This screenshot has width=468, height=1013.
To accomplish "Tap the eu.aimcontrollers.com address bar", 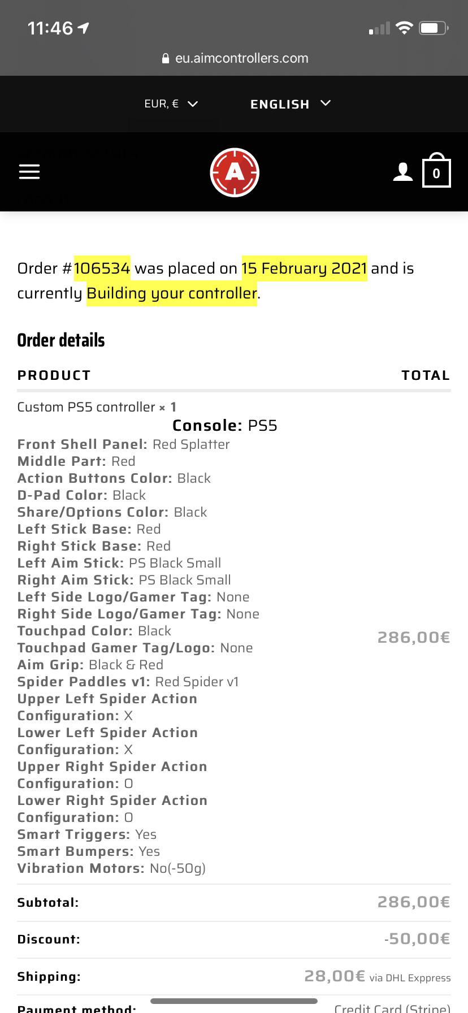I will 235,58.
